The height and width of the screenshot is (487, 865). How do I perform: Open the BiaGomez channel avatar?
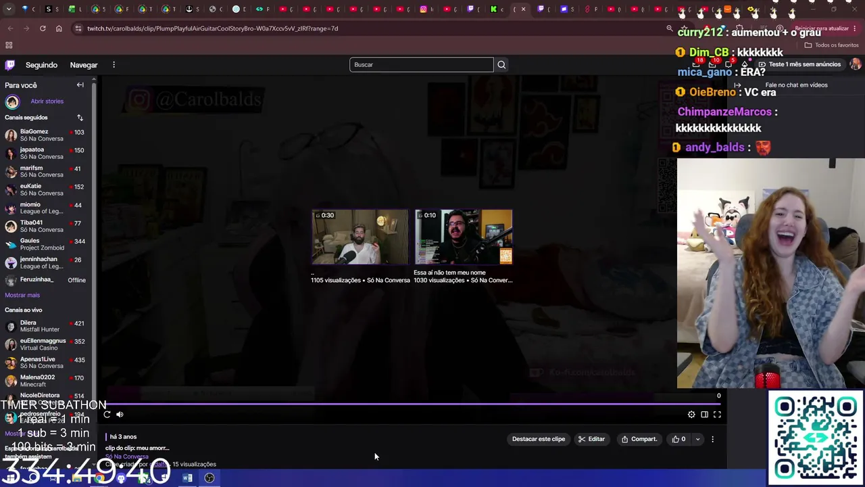11,135
